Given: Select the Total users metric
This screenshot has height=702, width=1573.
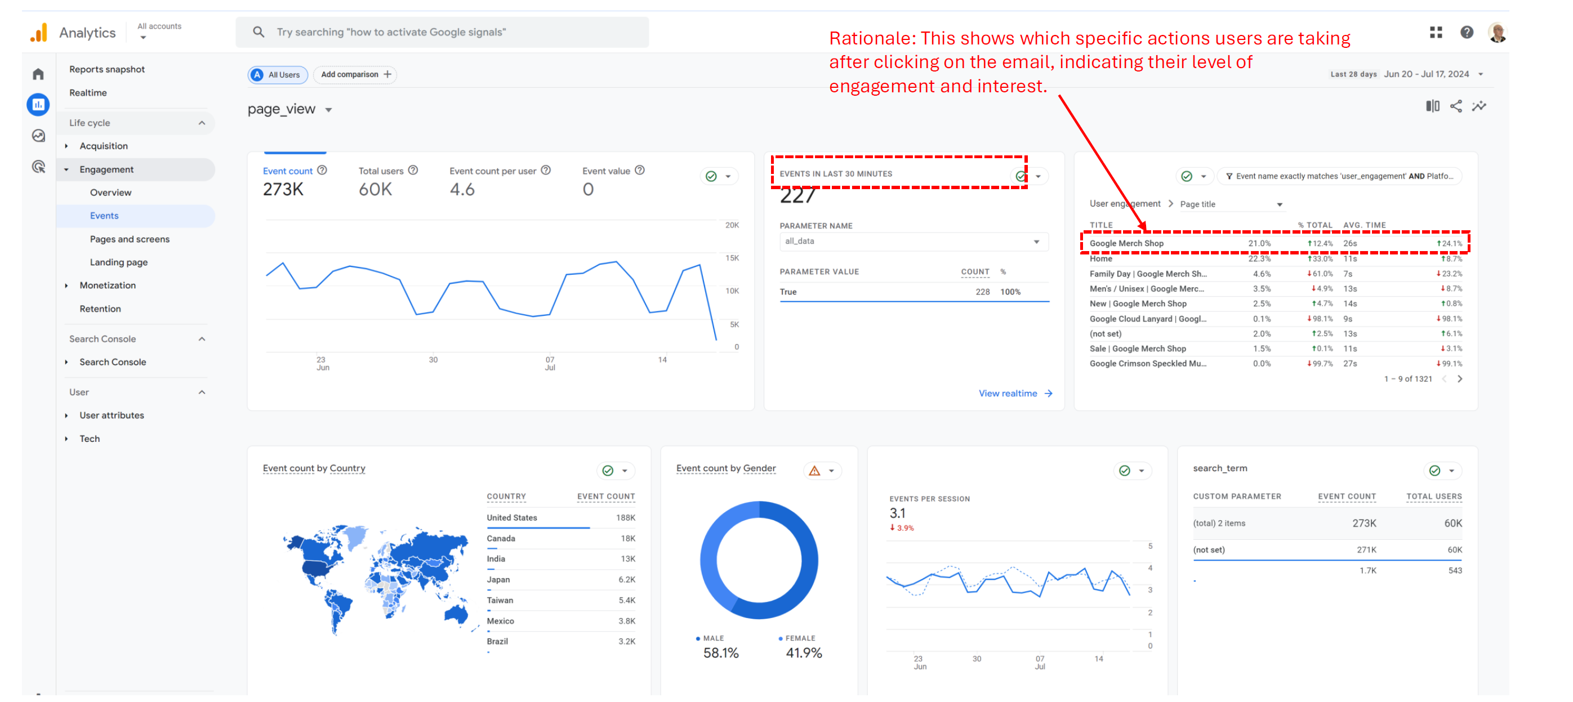Looking at the screenshot, I should coord(380,171).
